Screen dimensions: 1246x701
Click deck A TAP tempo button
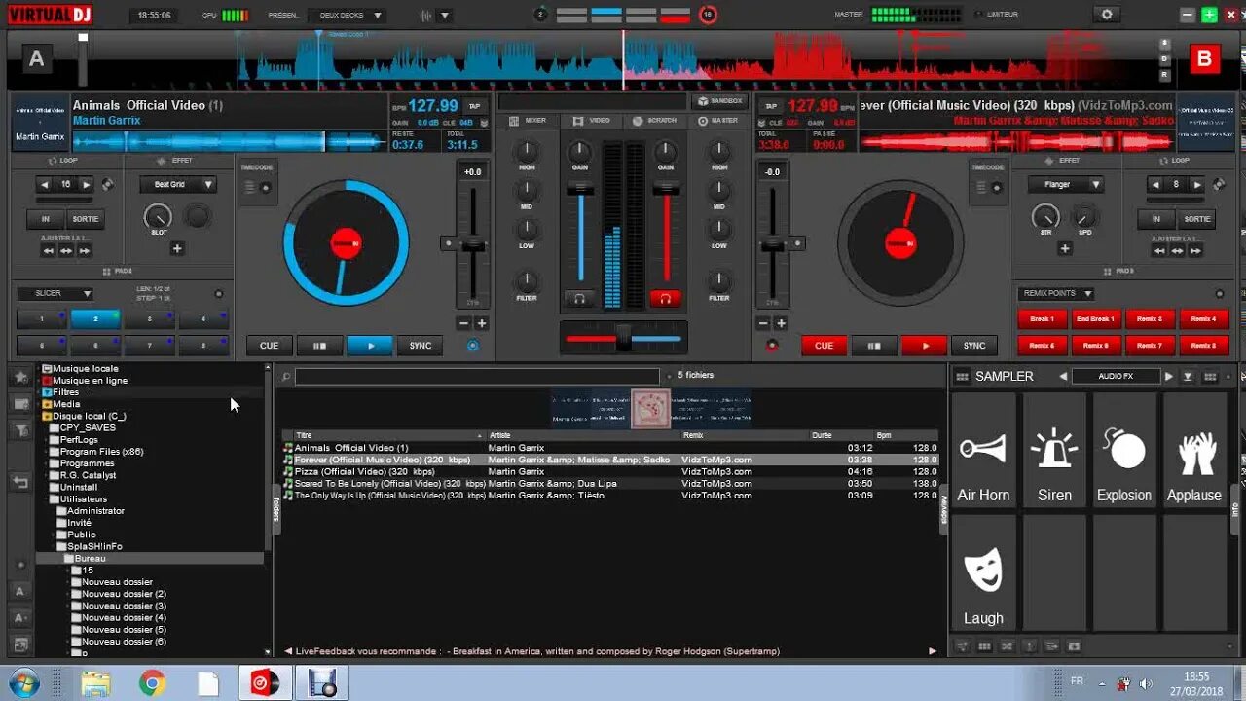pyautogui.click(x=474, y=106)
